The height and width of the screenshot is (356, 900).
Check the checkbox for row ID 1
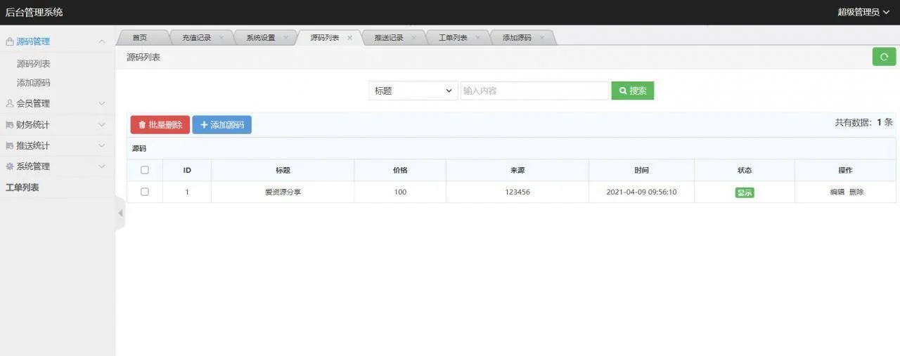coord(145,192)
